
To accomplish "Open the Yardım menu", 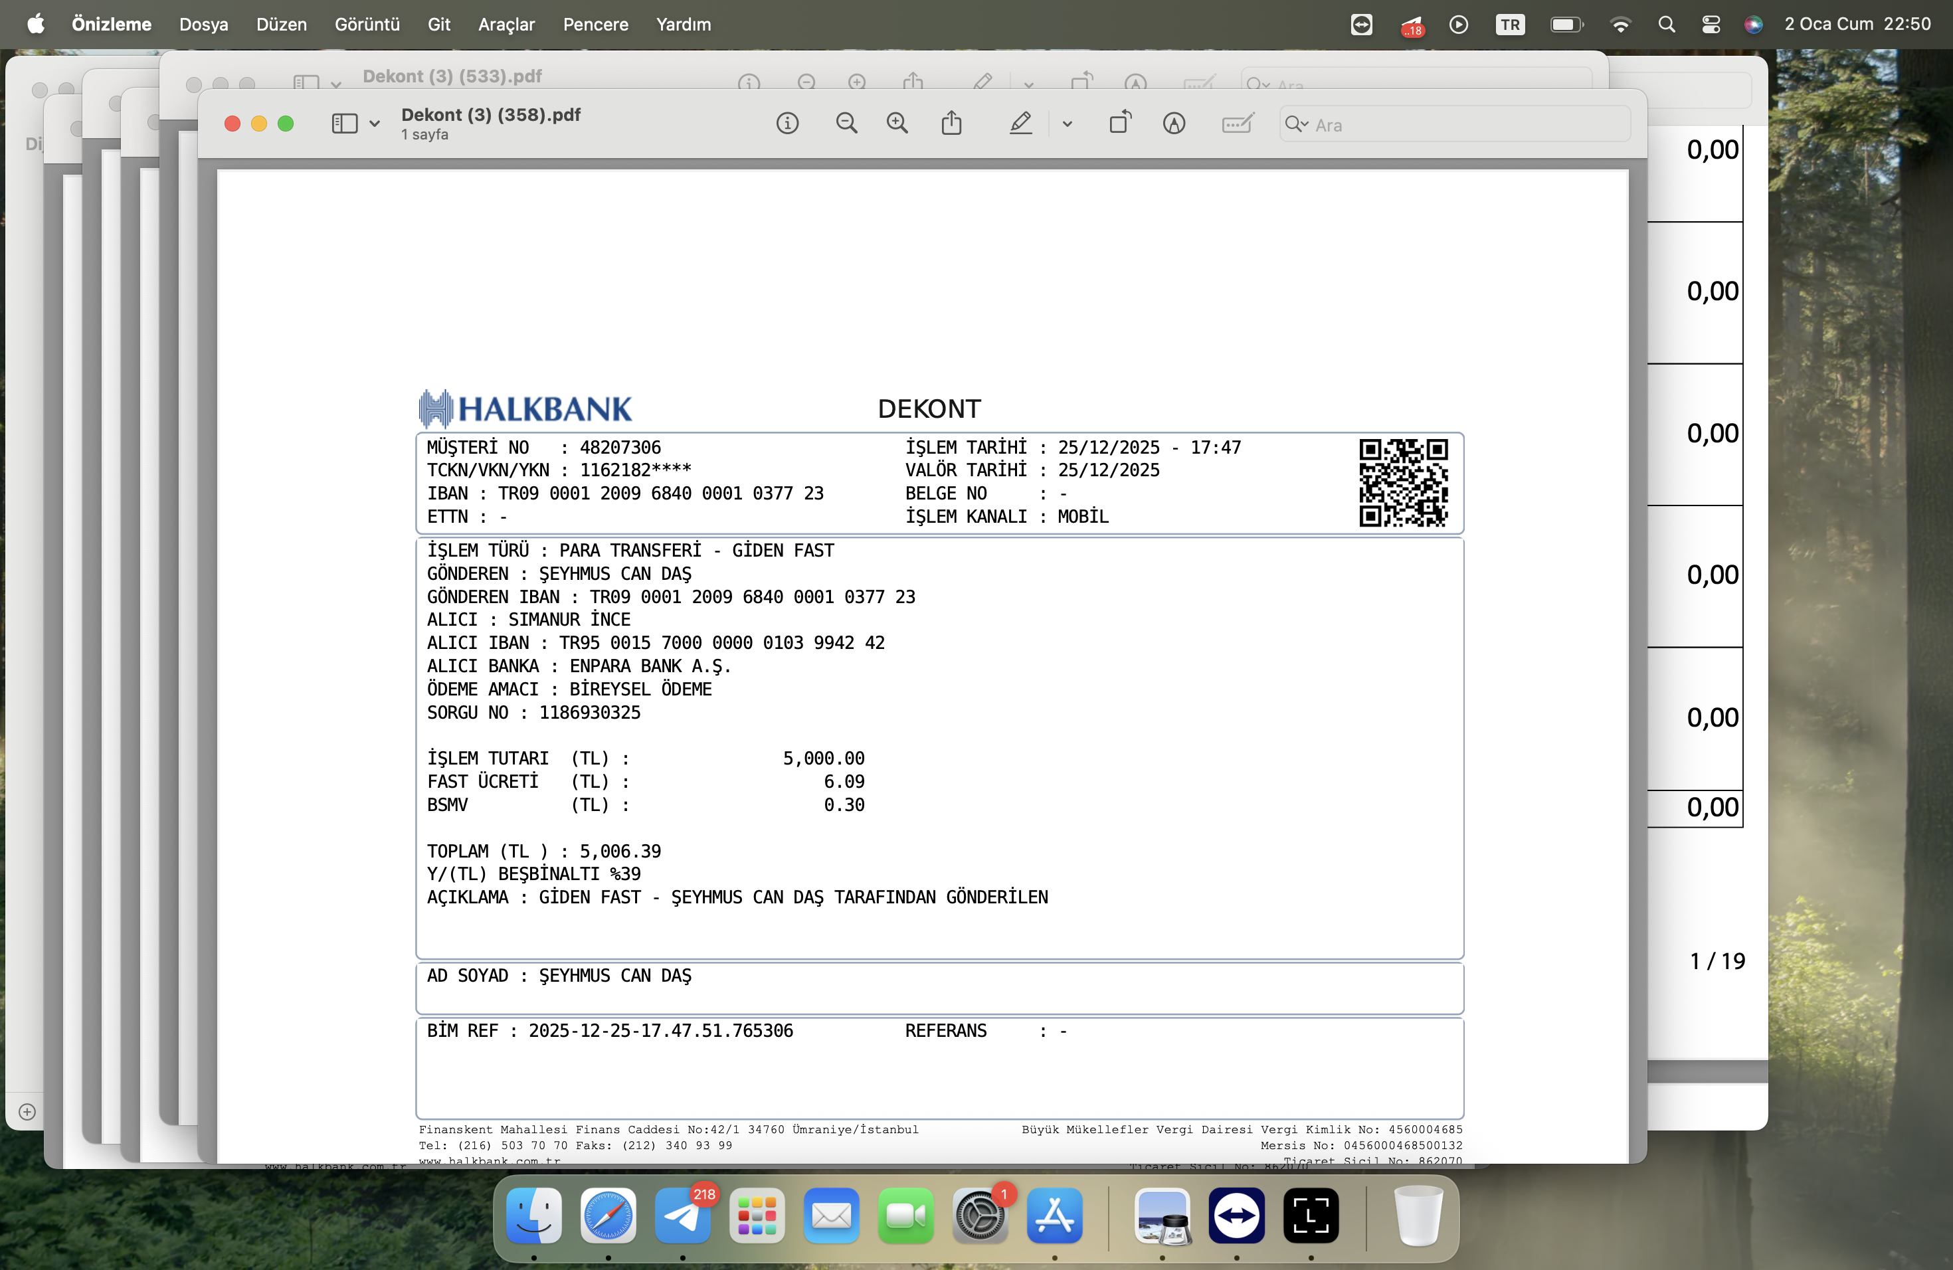I will pyautogui.click(x=684, y=25).
